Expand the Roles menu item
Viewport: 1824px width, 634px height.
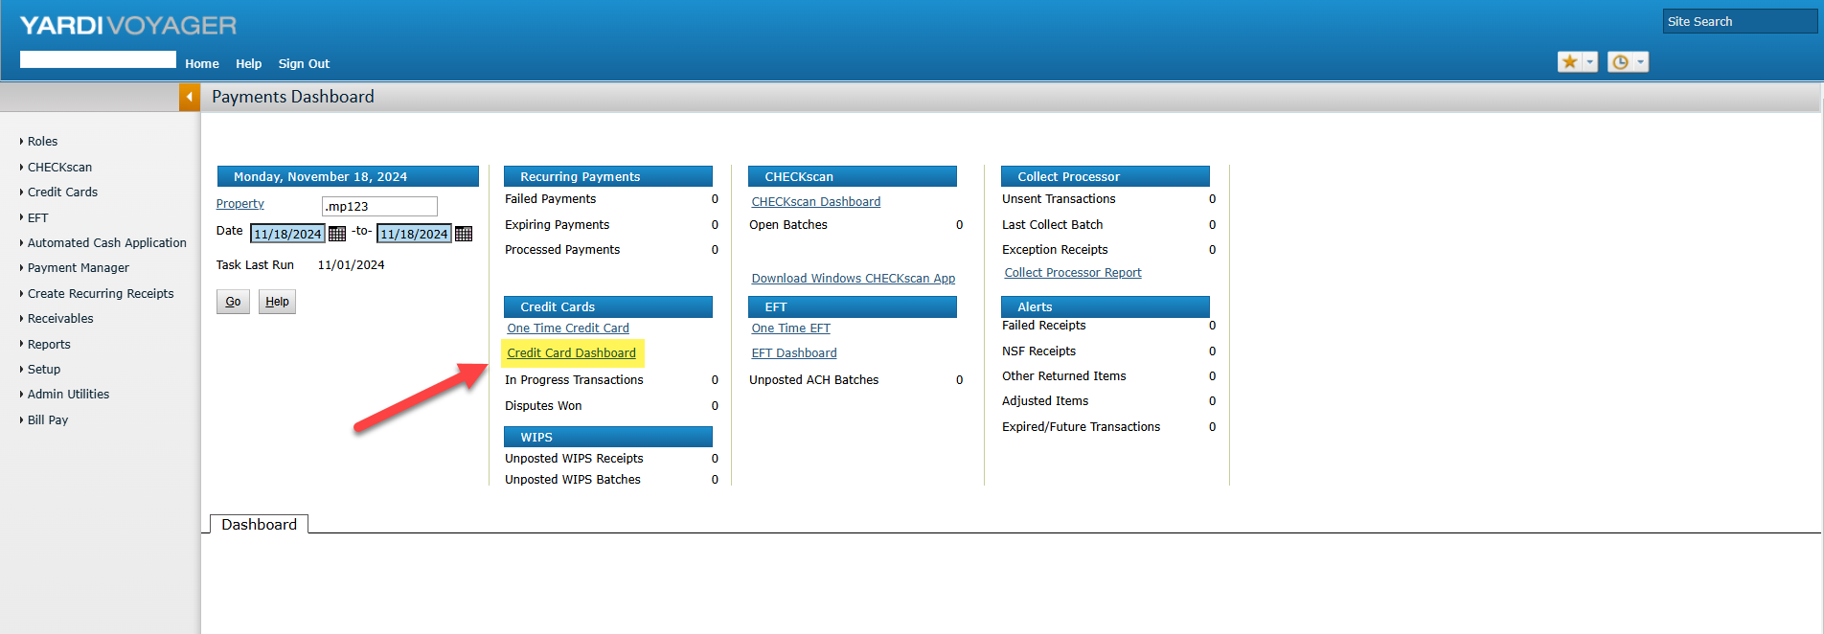pos(42,142)
